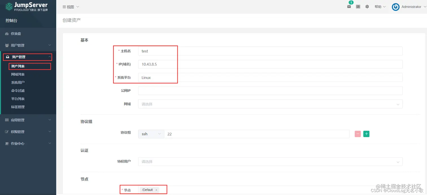Open the 视图 dropdown

point(71,7)
